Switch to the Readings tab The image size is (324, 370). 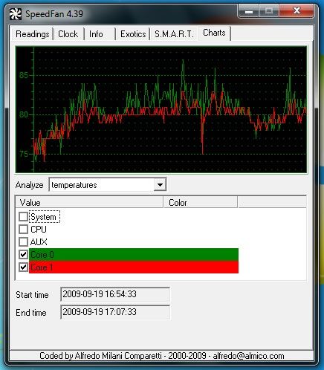point(33,34)
